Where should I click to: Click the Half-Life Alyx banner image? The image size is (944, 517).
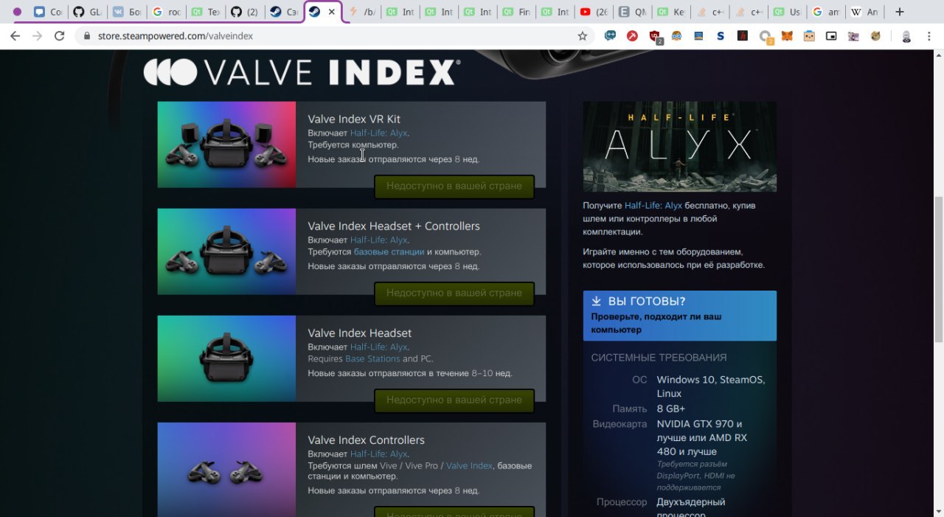(x=679, y=147)
